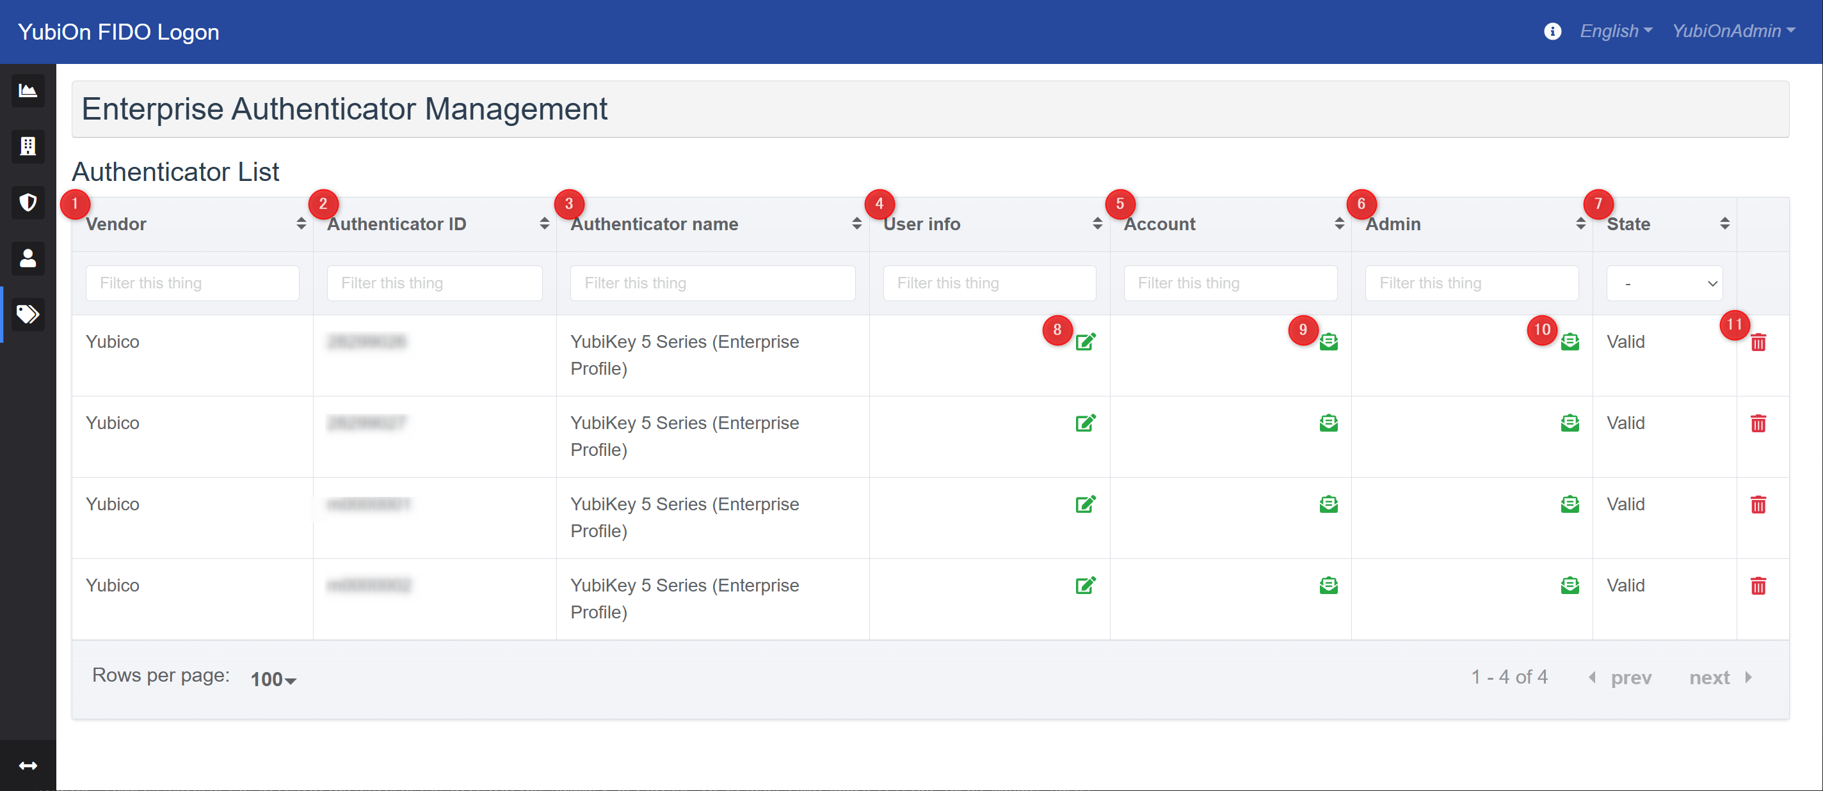Viewport: 1823px width, 791px height.
Task: Send account mail icon in third row
Action: pyautogui.click(x=1328, y=504)
